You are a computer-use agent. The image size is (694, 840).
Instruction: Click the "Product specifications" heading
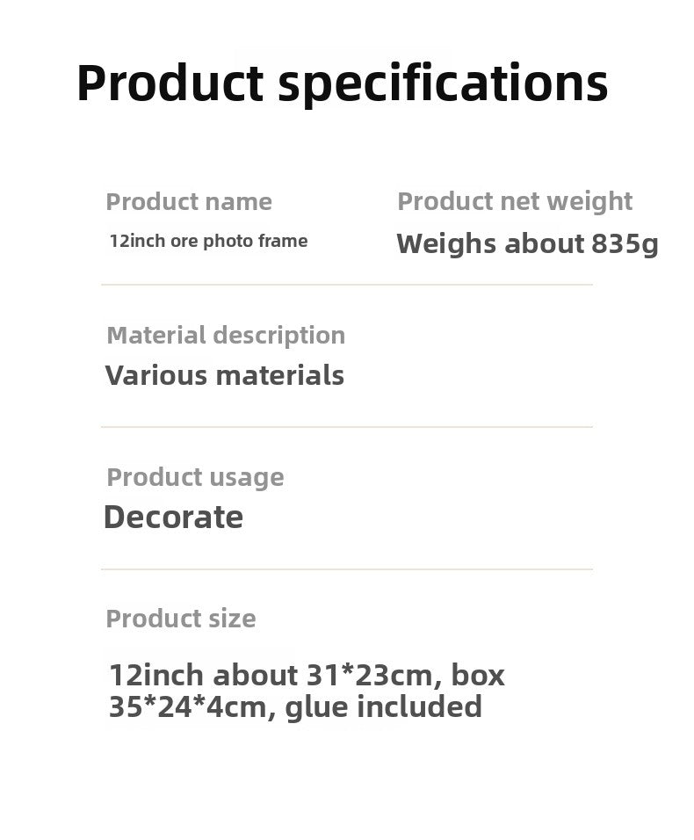click(x=342, y=83)
